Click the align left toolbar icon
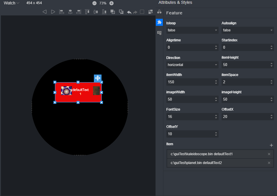The image size is (277, 196). [x=62, y=12]
